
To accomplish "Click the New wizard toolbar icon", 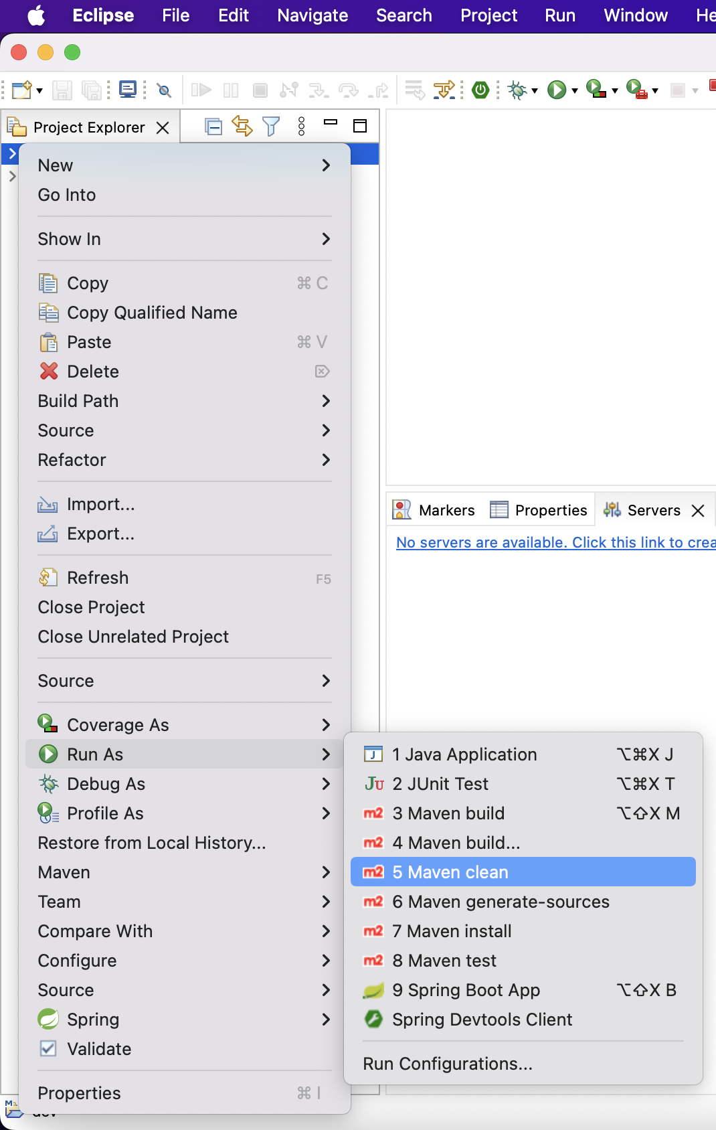I will click(21, 90).
